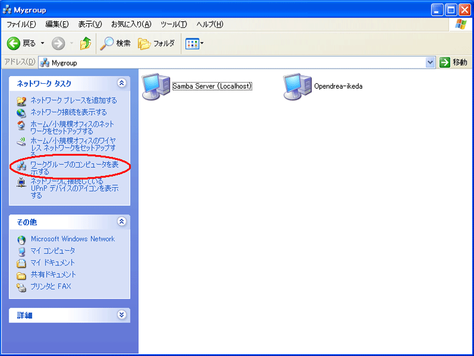Click the Forward arrow button

[58, 44]
